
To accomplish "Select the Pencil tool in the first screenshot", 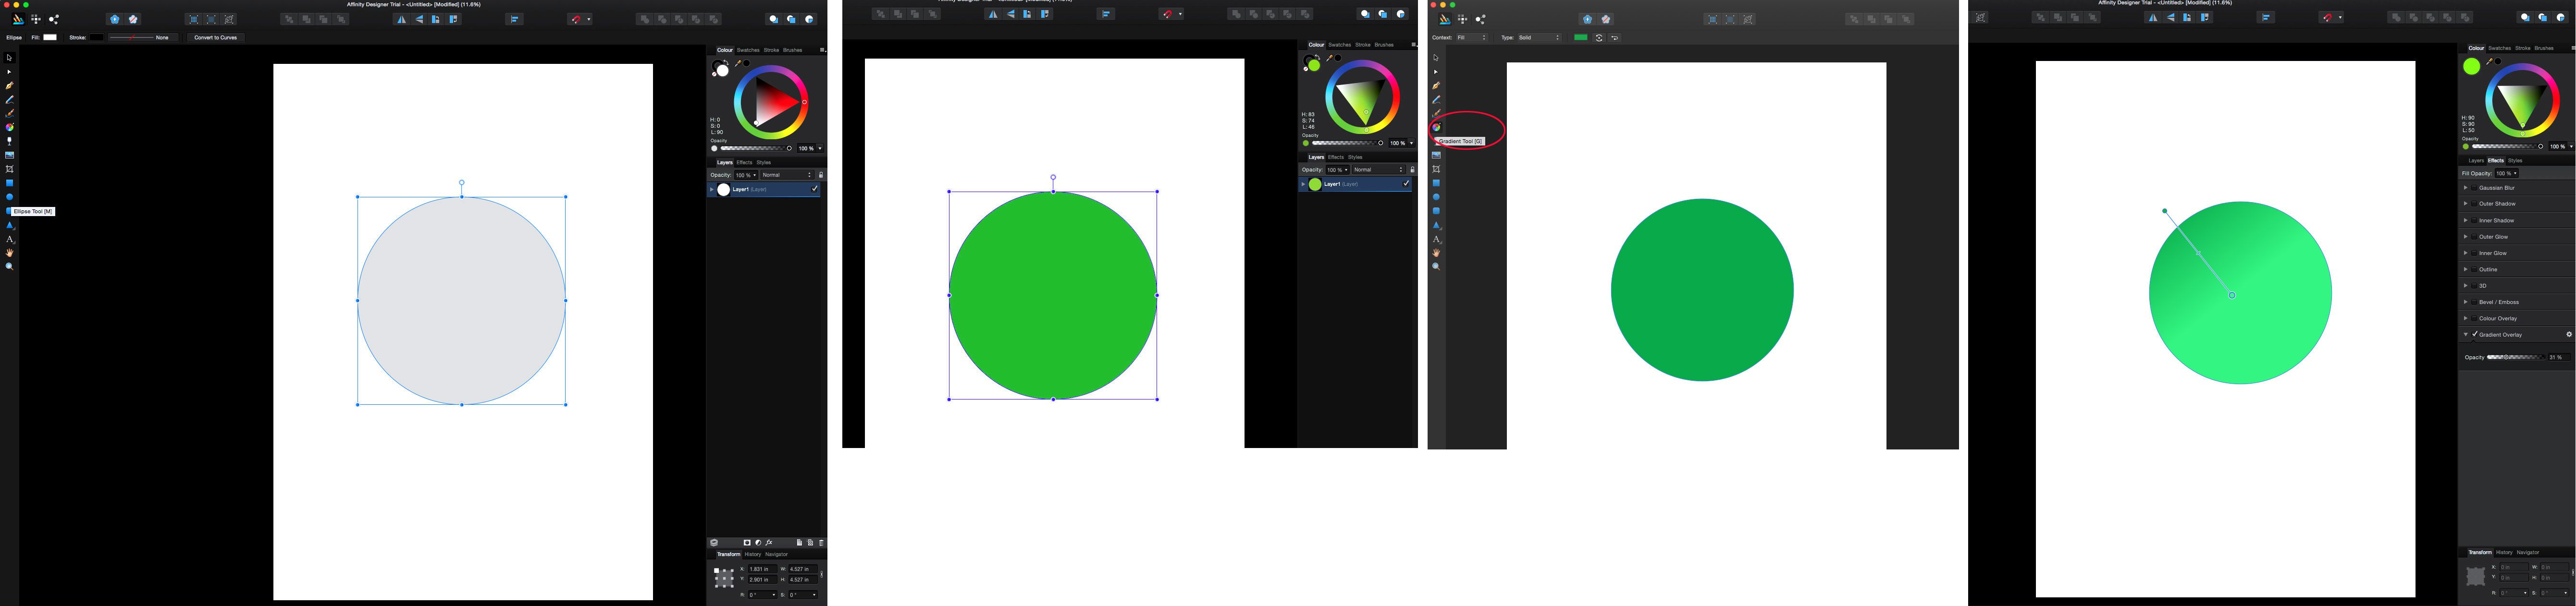I will 10,100.
